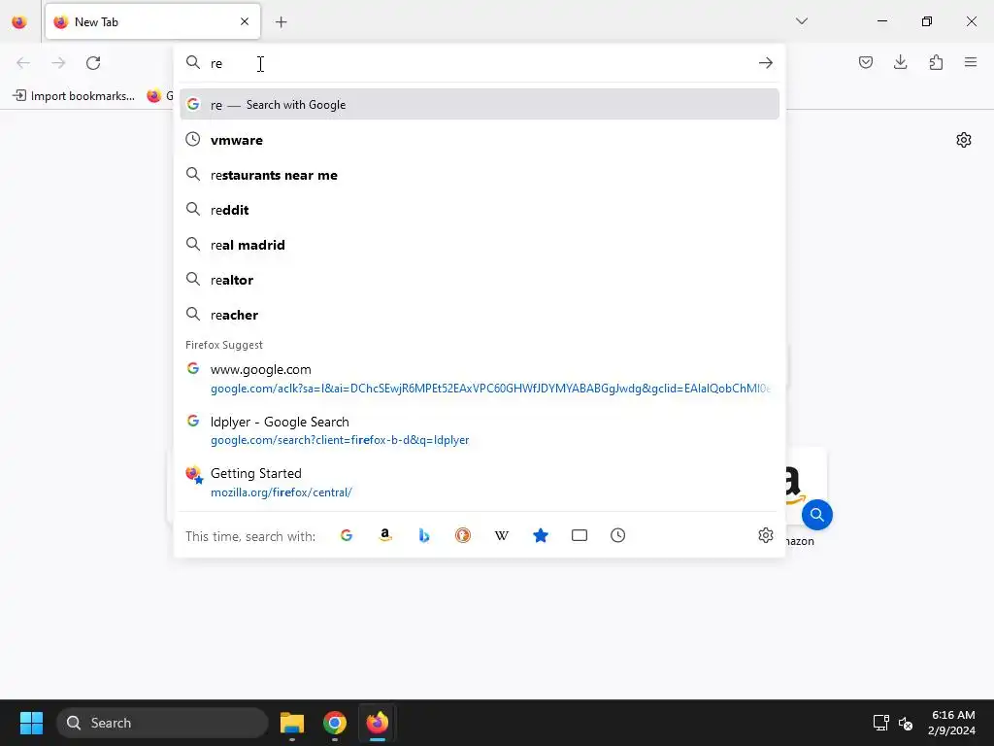Reload the current page
Image resolution: width=994 pixels, height=746 pixels.
pos(93,63)
